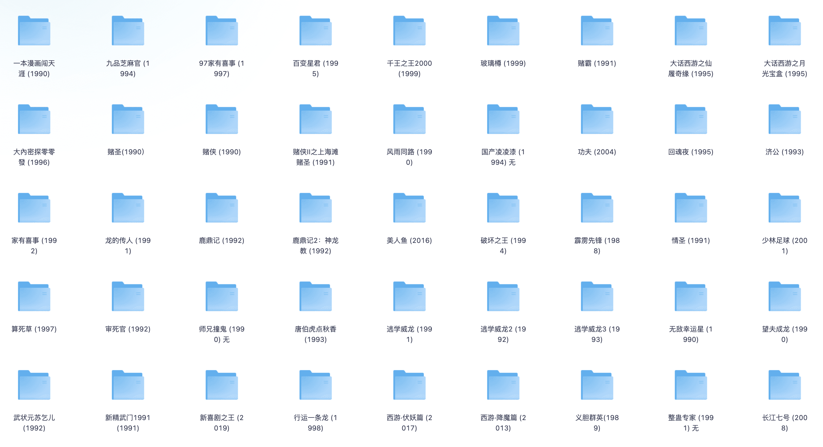The height and width of the screenshot is (447, 823).
Task: Select the 千王之王2000 (1999) folder icon
Action: coord(409,31)
